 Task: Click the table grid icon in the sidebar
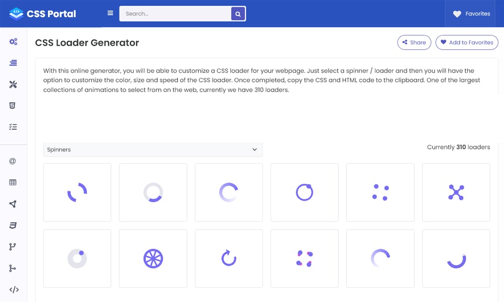tap(14, 182)
